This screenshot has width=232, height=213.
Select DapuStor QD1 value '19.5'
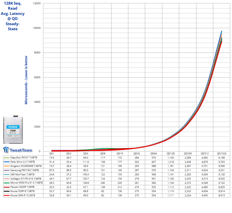pos(52,157)
